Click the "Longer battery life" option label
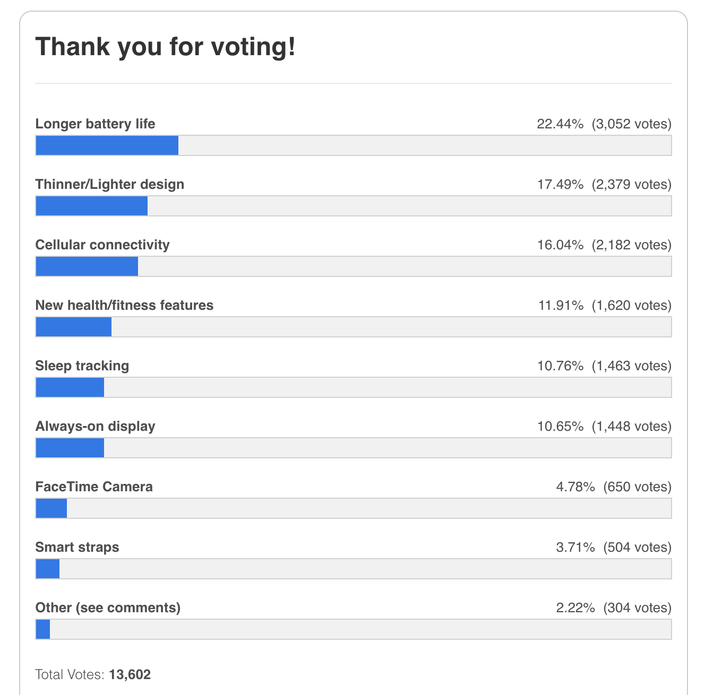 click(x=95, y=124)
